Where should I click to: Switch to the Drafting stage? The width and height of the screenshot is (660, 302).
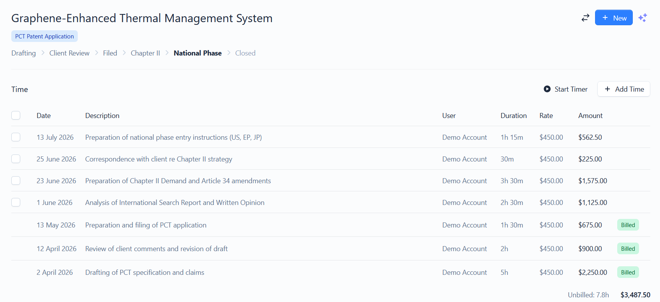coord(23,53)
